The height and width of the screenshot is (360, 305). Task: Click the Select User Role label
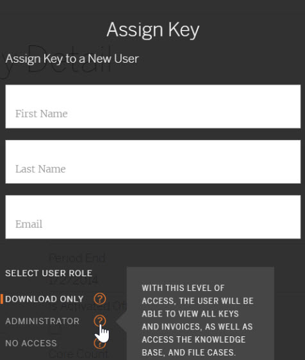[x=49, y=273]
